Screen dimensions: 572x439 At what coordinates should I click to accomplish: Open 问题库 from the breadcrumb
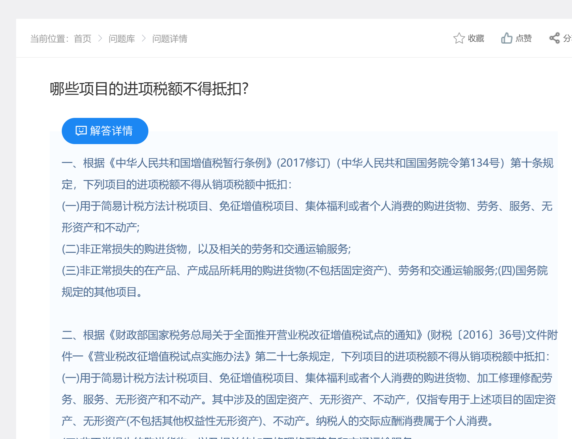pyautogui.click(x=122, y=39)
